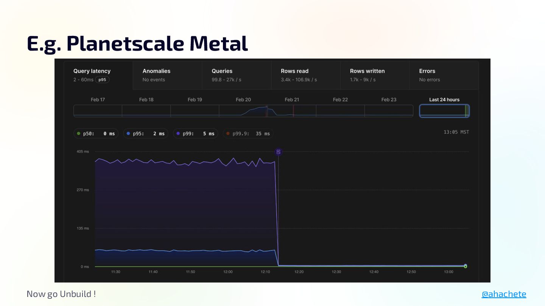Select Feb 17 in the timeline overview

tap(98, 111)
